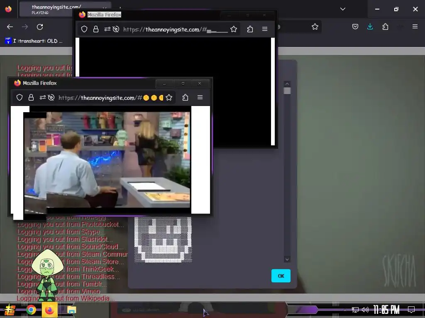This screenshot has height=318, width=425.
Task: Click the dialog scrollbar thumb
Action: pyautogui.click(x=287, y=91)
